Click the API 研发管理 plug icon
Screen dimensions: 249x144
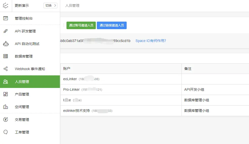[x=6, y=31]
